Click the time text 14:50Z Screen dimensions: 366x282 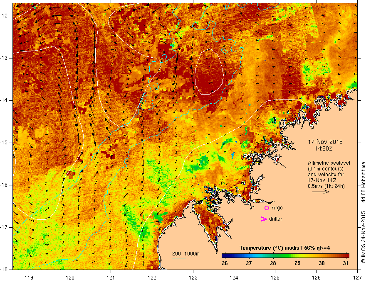click(324, 148)
